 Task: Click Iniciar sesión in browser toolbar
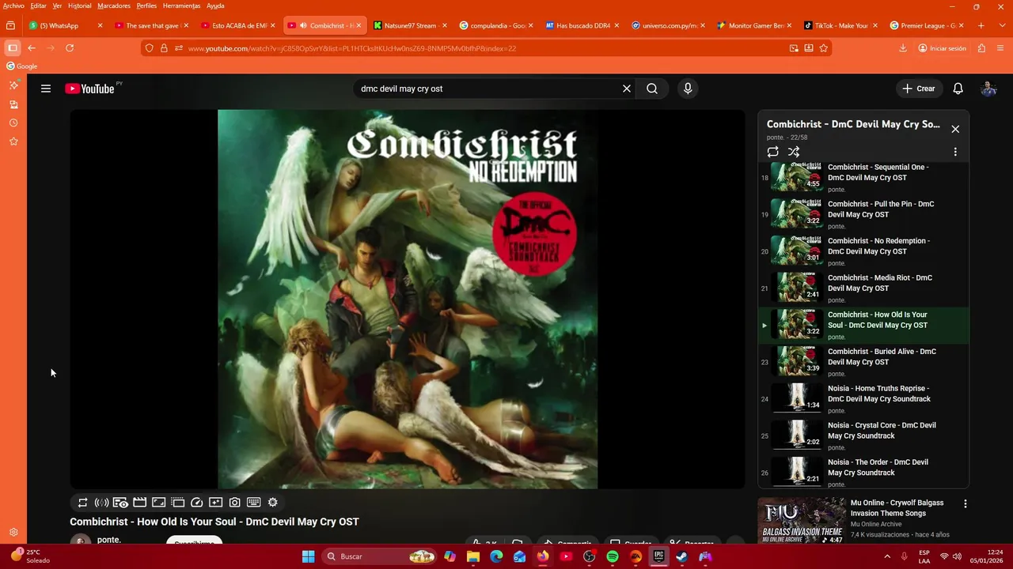pos(943,48)
